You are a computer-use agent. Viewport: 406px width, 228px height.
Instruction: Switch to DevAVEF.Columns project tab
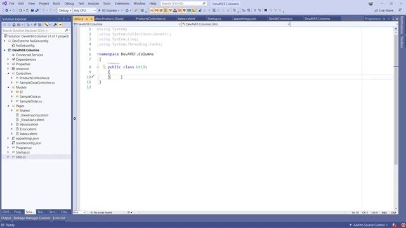[x=317, y=19]
